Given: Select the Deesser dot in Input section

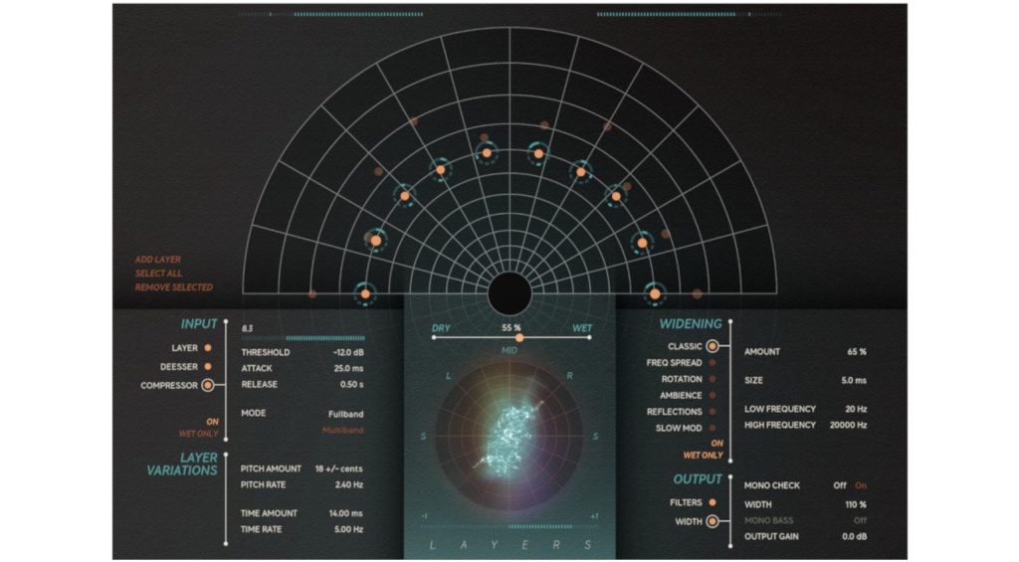Looking at the screenshot, I should (x=207, y=366).
